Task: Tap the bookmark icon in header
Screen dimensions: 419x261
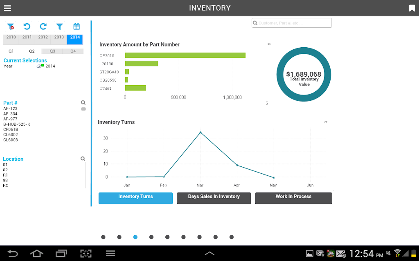Action: tap(412, 8)
